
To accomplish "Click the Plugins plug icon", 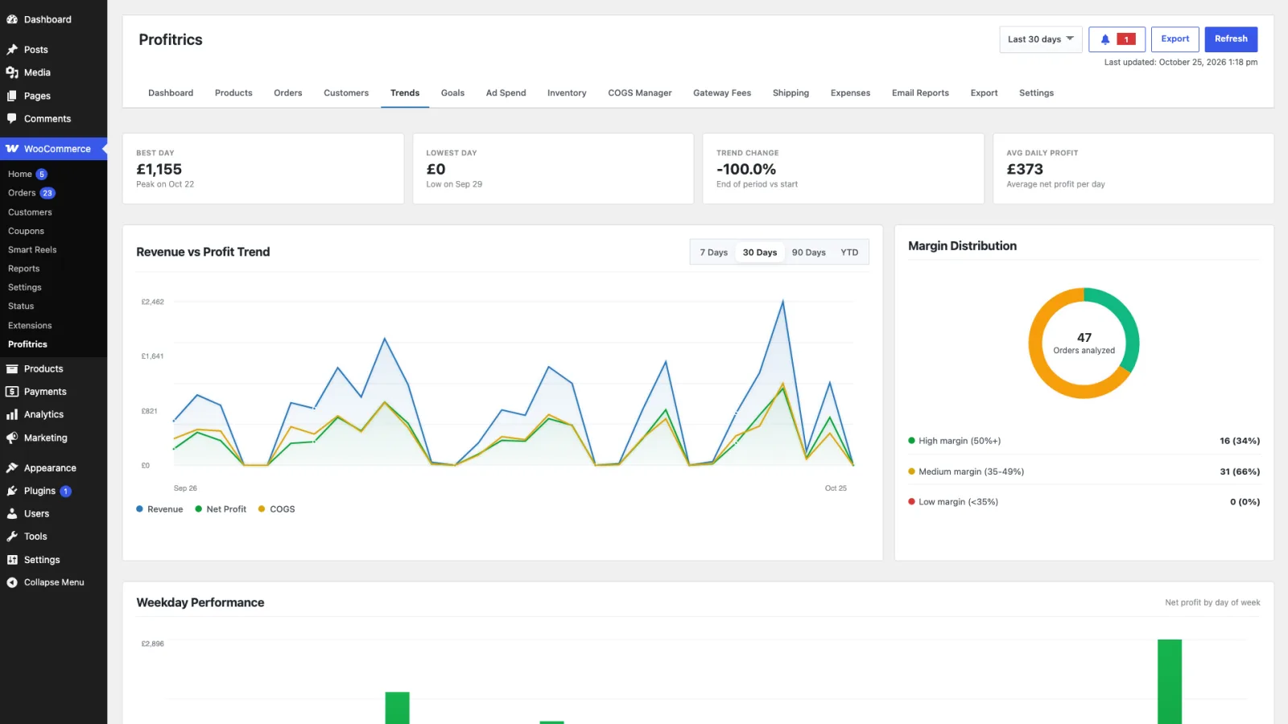I will tap(12, 491).
